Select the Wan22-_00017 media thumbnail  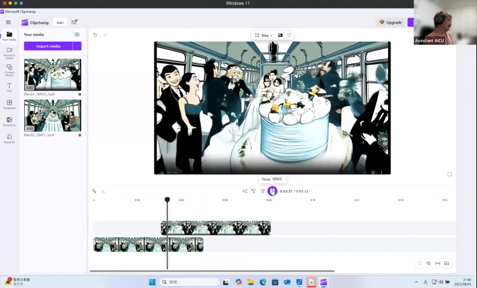[53, 115]
